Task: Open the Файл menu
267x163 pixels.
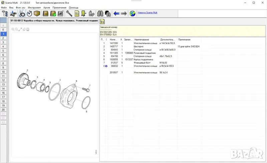Action: 4,7
